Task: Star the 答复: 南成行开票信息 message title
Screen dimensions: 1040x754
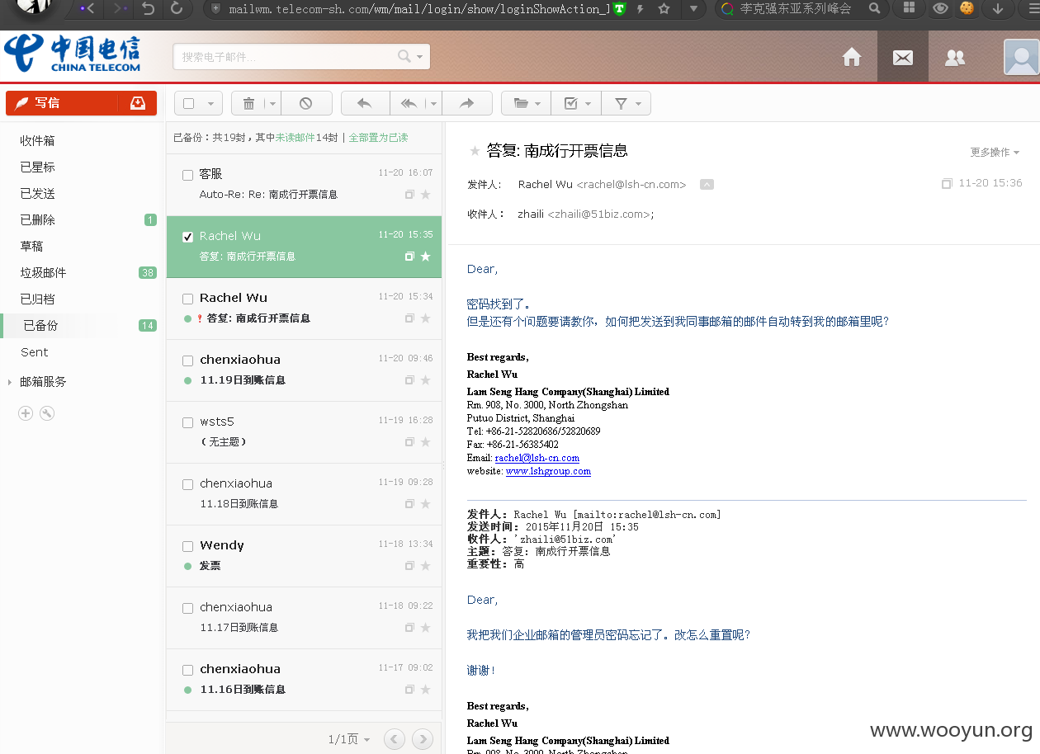Action: click(475, 151)
